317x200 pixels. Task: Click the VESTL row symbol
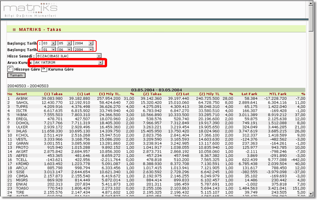tap(22, 139)
